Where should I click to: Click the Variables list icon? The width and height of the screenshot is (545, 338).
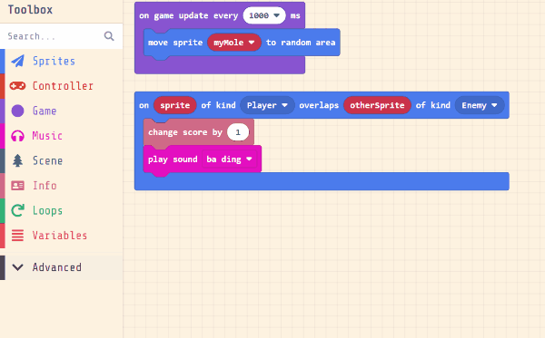(x=17, y=236)
